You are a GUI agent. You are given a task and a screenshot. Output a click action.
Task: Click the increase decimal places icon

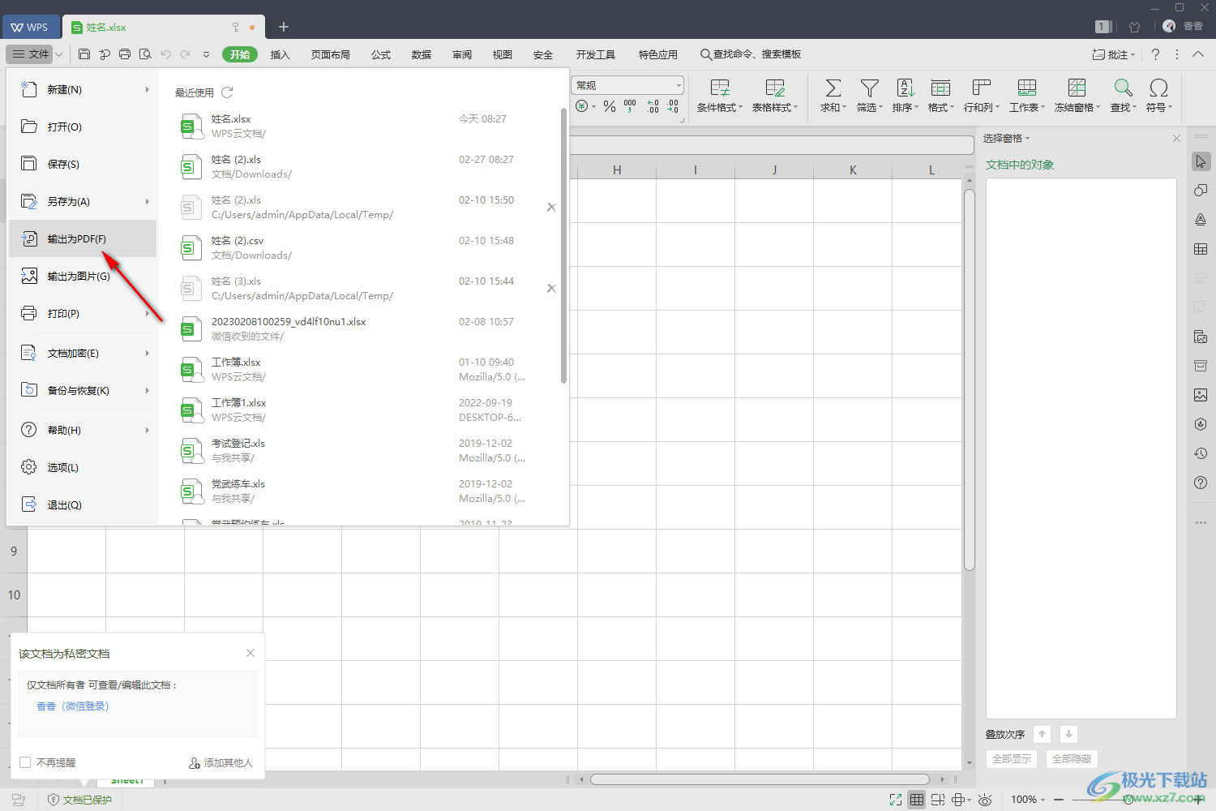[653, 106]
